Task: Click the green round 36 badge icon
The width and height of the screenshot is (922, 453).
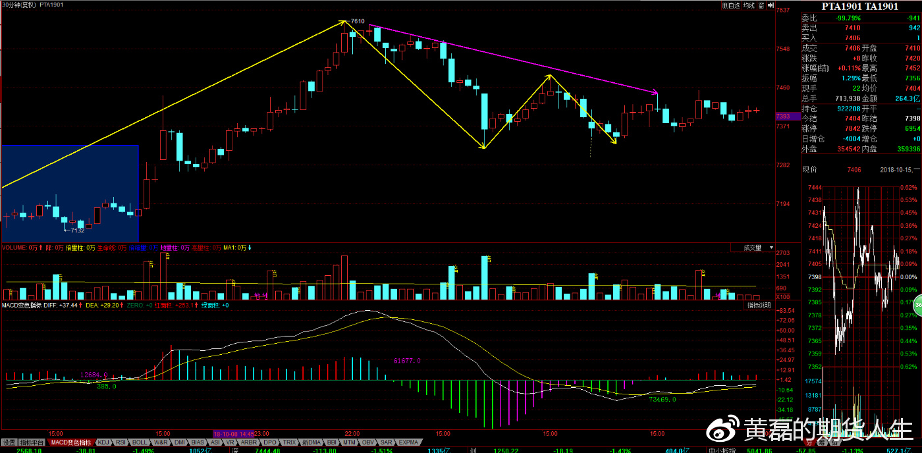Action: (x=917, y=305)
